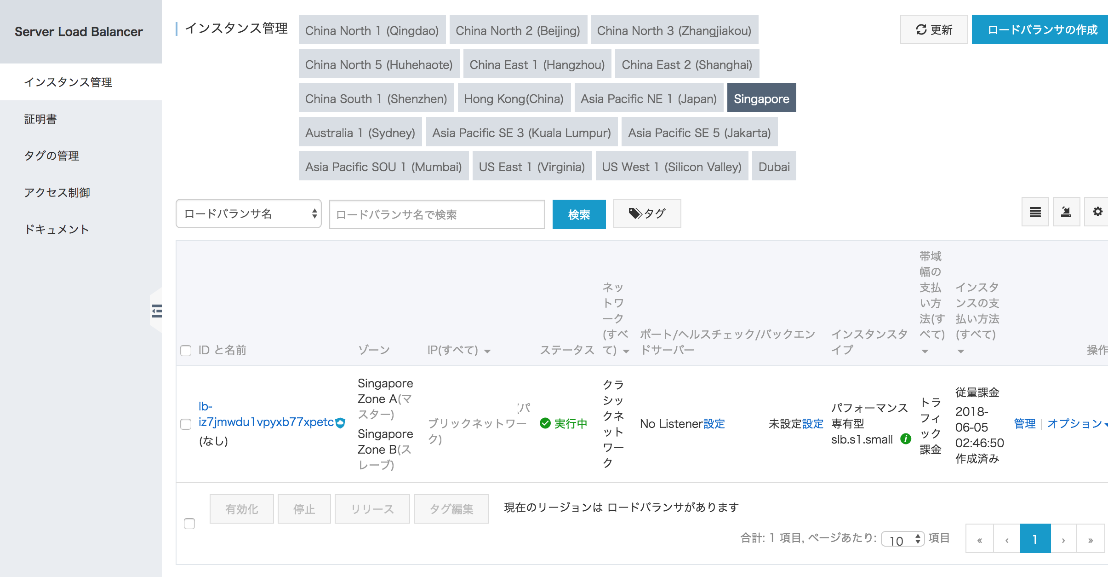Image resolution: width=1108 pixels, height=577 pixels.
Task: Open アクセス制御 in the sidebar
Action: coord(81,192)
